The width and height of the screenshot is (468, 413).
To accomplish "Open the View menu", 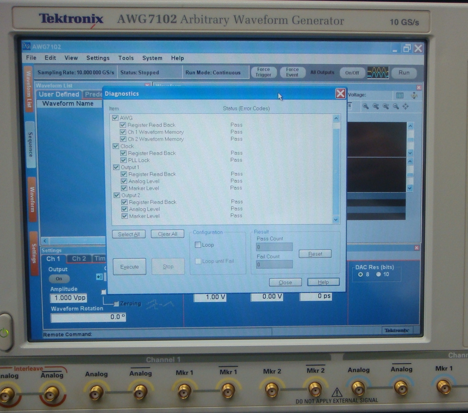I will (71, 58).
